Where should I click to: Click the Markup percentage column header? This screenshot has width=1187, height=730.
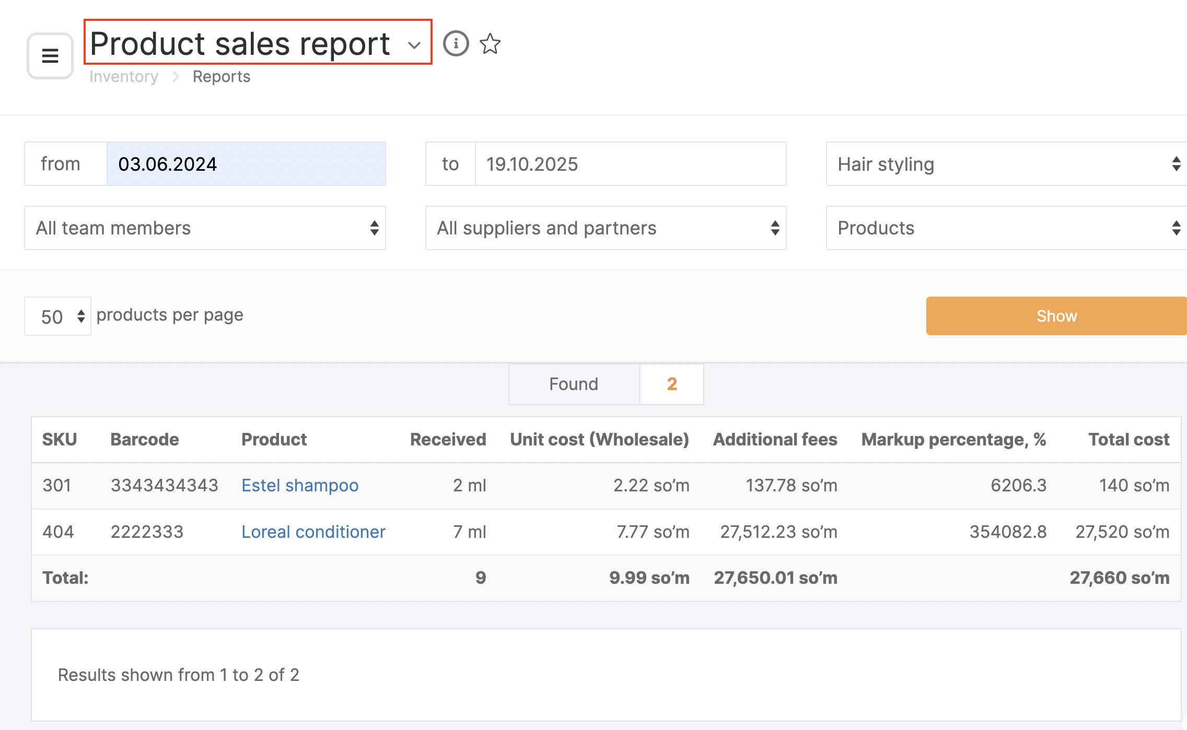(953, 440)
